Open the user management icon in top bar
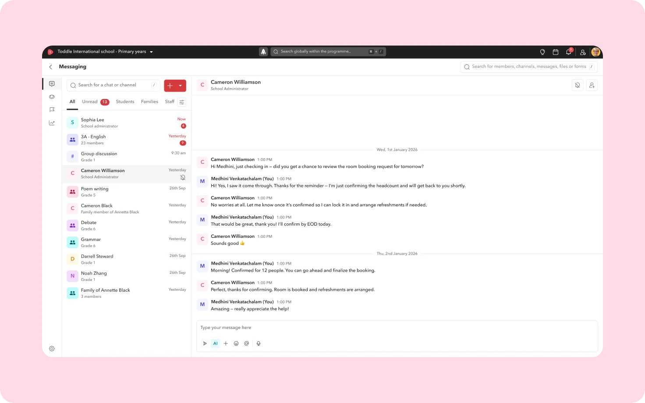This screenshot has width=645, height=403. [x=583, y=52]
